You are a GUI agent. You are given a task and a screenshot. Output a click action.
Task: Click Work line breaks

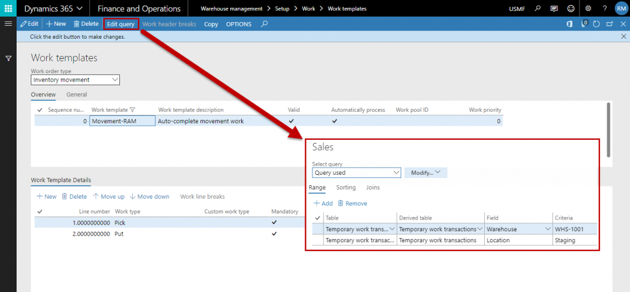[x=202, y=197]
